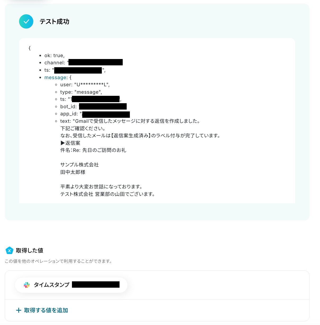The height and width of the screenshot is (325, 320).
Task: Click the text line starting with Gmailで受信した
Action: 131,121
